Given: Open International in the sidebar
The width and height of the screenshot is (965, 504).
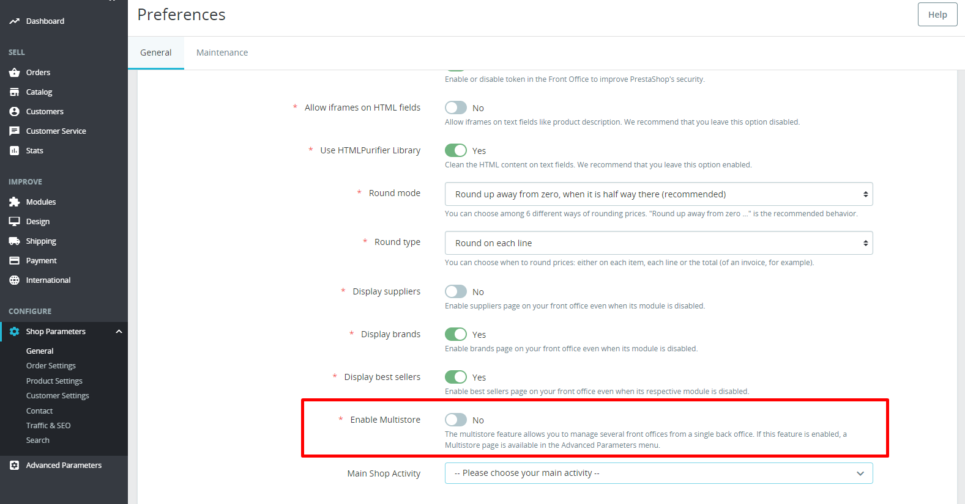Looking at the screenshot, I should coord(48,280).
